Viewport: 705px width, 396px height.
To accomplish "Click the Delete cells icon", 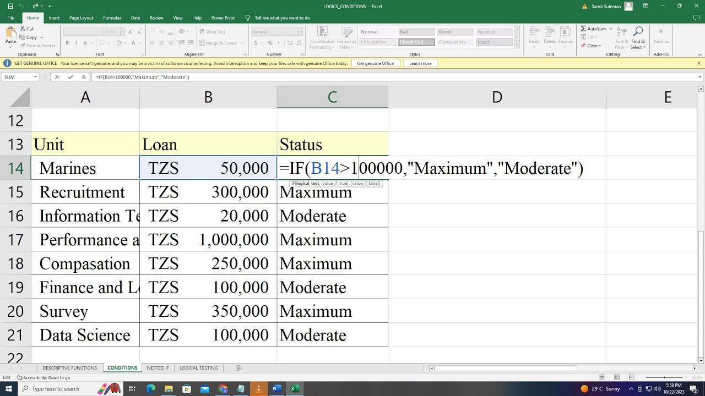I will [550, 31].
